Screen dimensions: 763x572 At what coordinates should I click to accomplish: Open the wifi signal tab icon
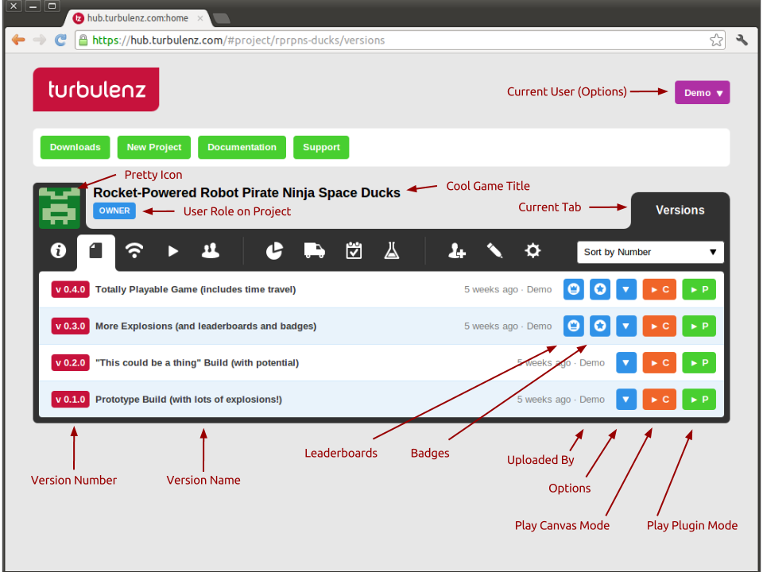(x=134, y=251)
